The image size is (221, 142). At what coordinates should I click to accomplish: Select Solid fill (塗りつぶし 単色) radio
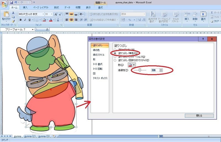coord(115,53)
